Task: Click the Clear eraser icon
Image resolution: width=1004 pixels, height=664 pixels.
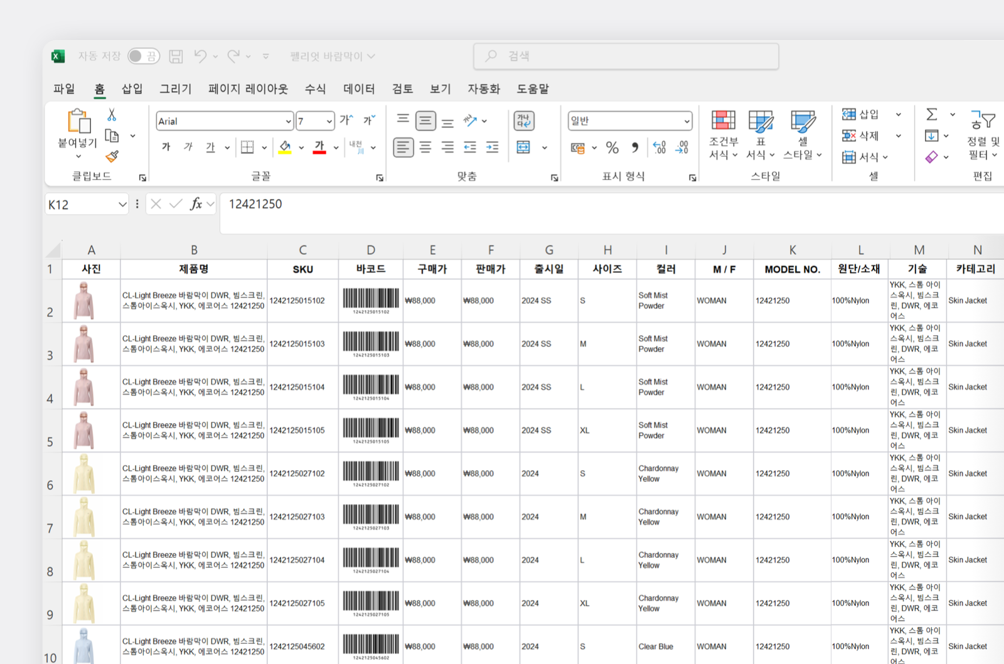Action: [932, 157]
